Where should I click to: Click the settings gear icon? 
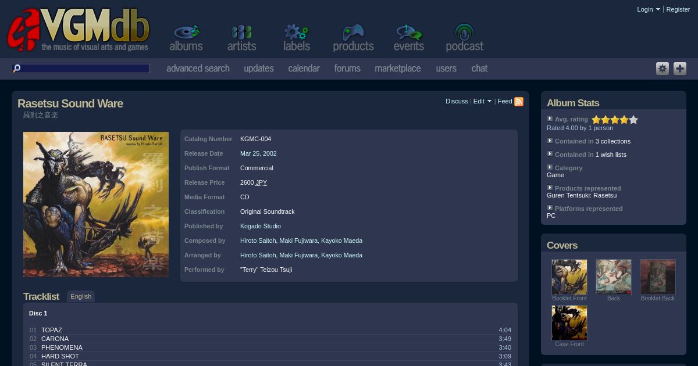(663, 69)
